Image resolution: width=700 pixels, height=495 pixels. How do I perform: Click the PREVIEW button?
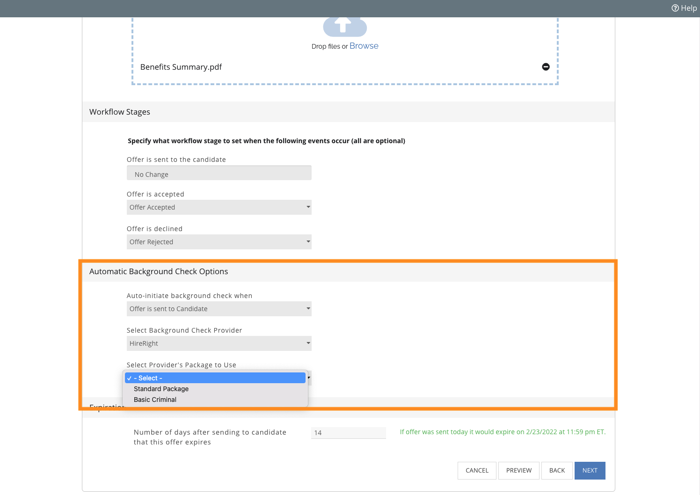pos(518,471)
